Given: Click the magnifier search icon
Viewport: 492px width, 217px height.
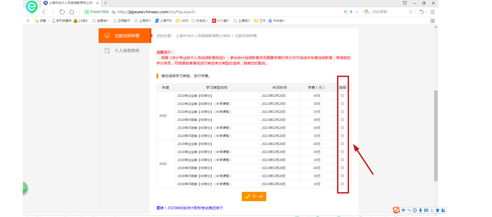Looking at the screenshot, I should 411,12.
